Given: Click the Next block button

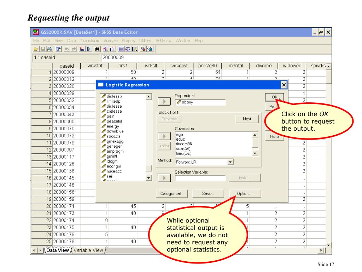Looking at the screenshot, I should (247, 119).
